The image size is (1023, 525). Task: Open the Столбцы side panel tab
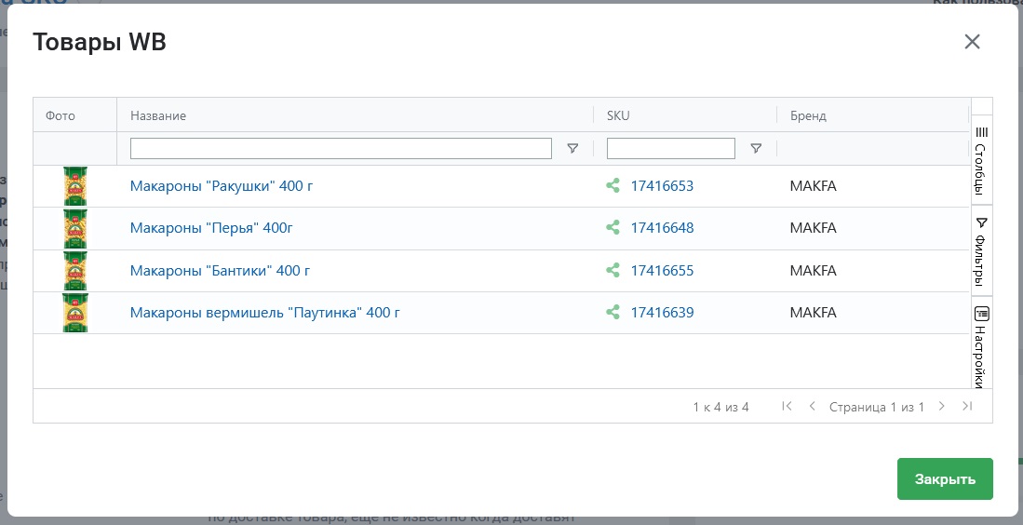[x=981, y=160]
